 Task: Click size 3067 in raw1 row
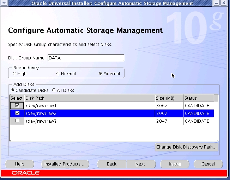coord(169,106)
